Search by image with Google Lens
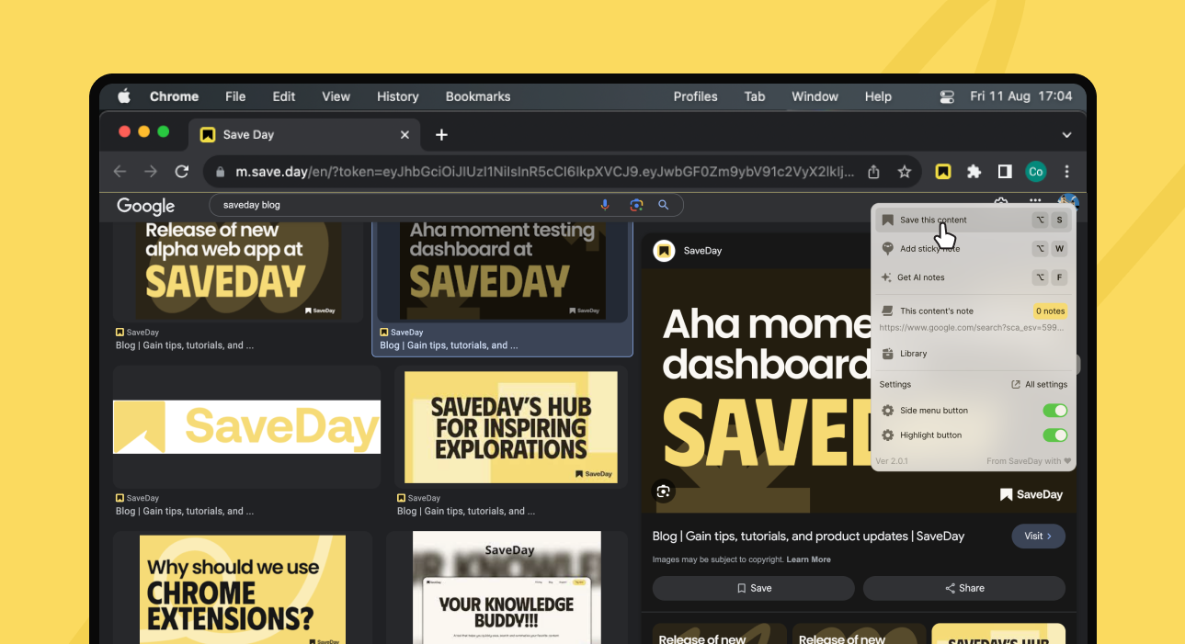 click(x=635, y=205)
